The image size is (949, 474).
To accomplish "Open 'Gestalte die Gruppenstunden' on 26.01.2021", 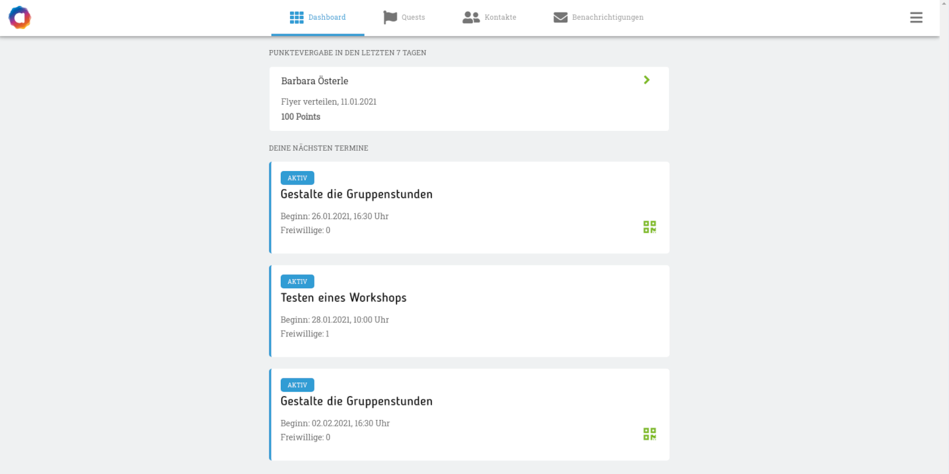I will [x=357, y=194].
